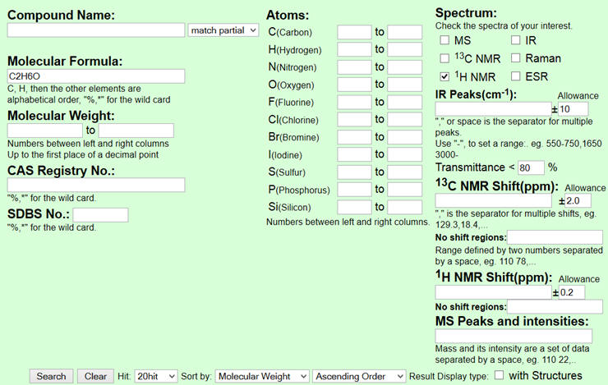This screenshot has width=608, height=385.
Task: Open the Ascending Order dropdown
Action: click(x=359, y=376)
